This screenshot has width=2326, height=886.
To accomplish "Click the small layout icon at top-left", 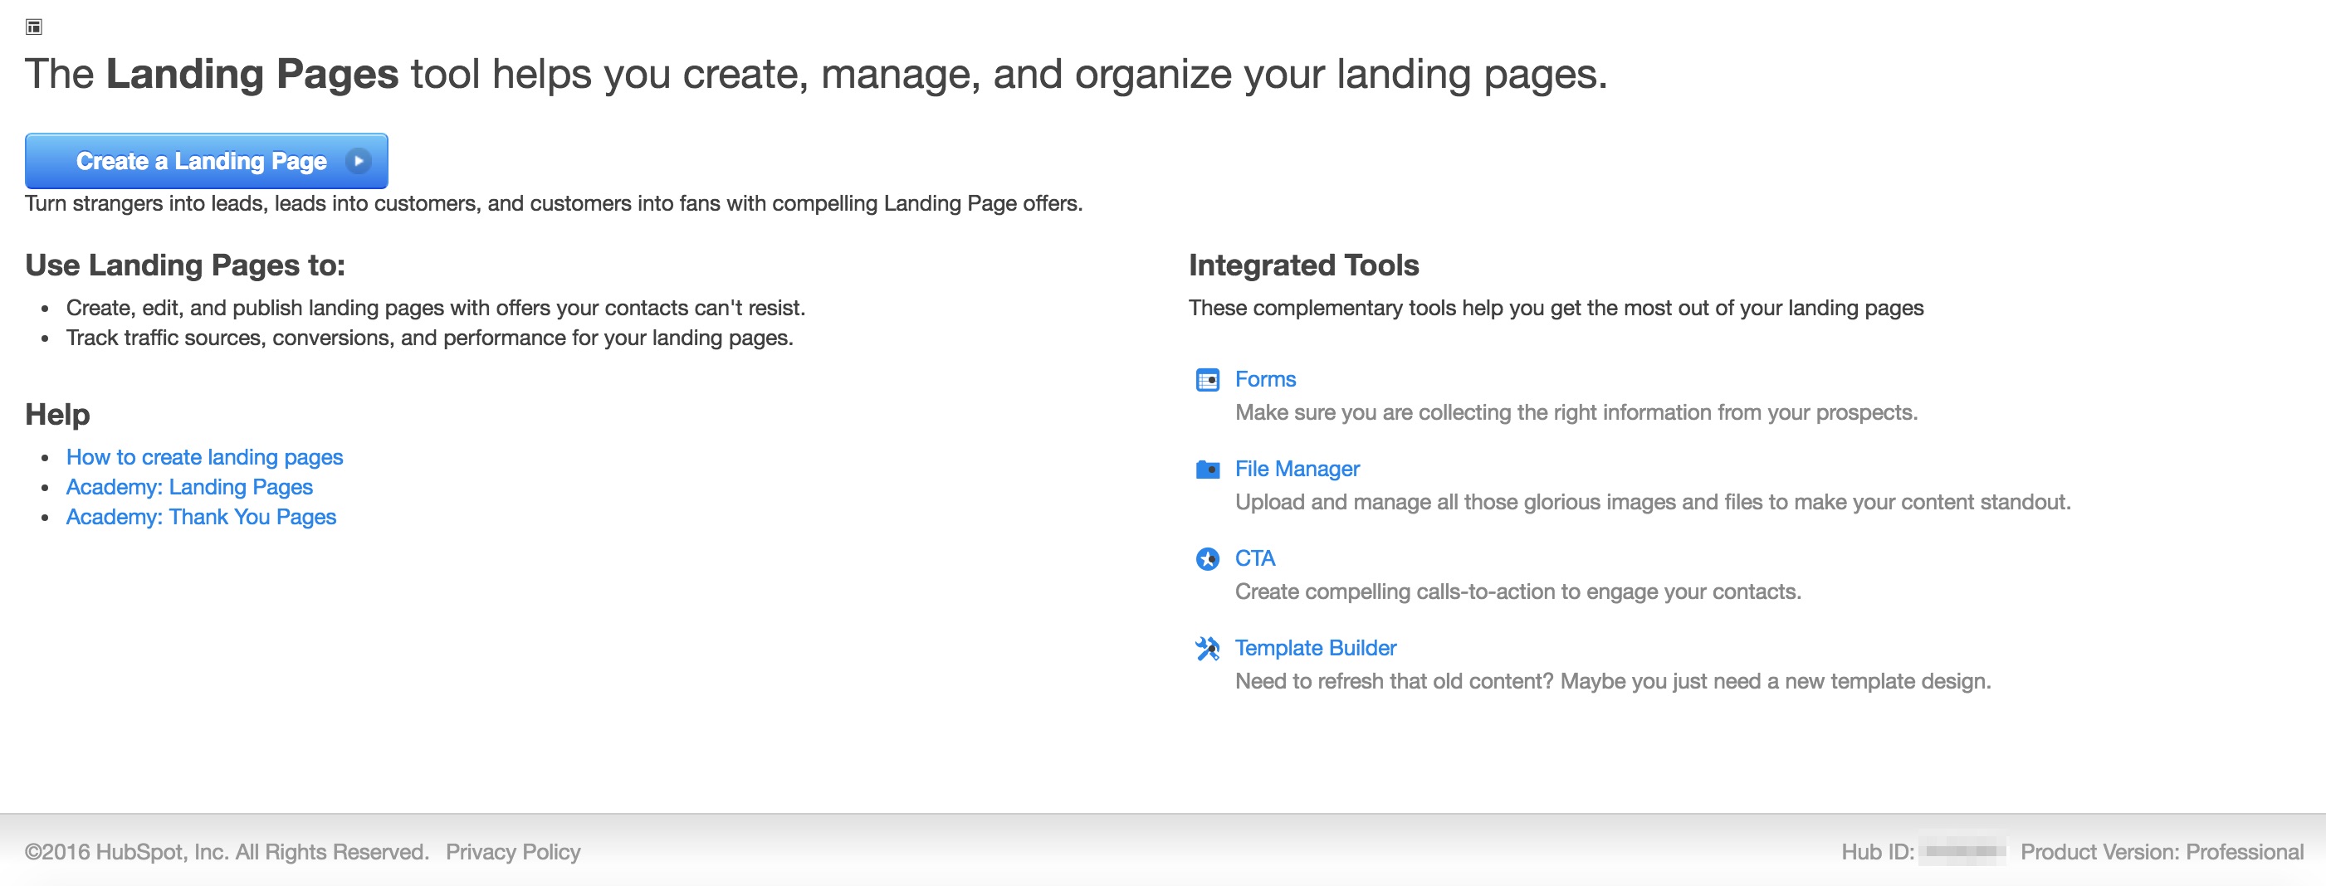I will tap(33, 27).
